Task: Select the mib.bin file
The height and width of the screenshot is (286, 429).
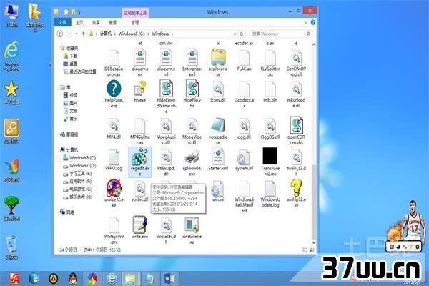Action: click(x=270, y=92)
